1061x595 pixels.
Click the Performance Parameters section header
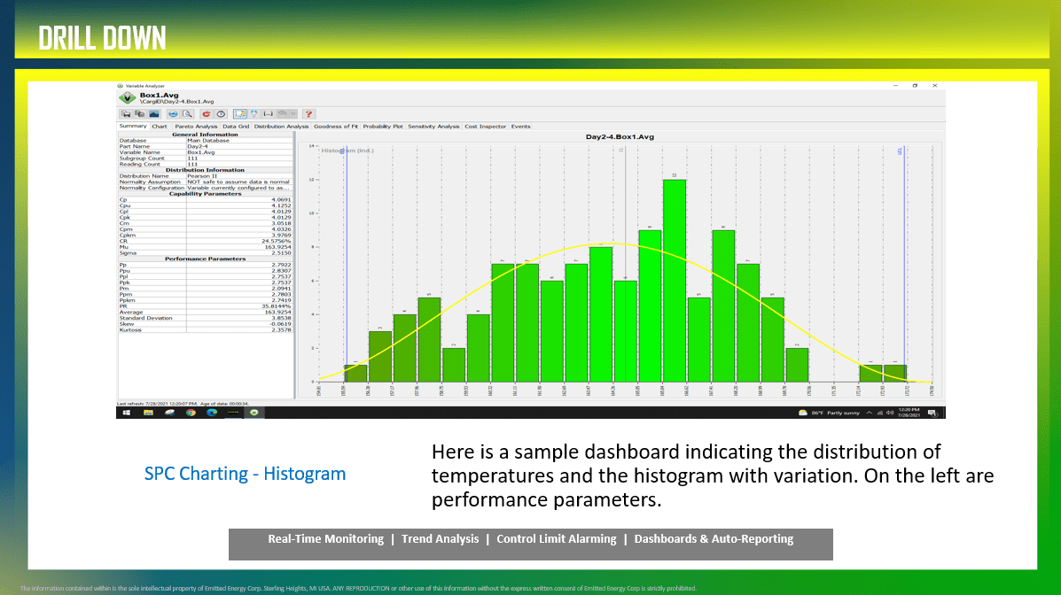[205, 259]
